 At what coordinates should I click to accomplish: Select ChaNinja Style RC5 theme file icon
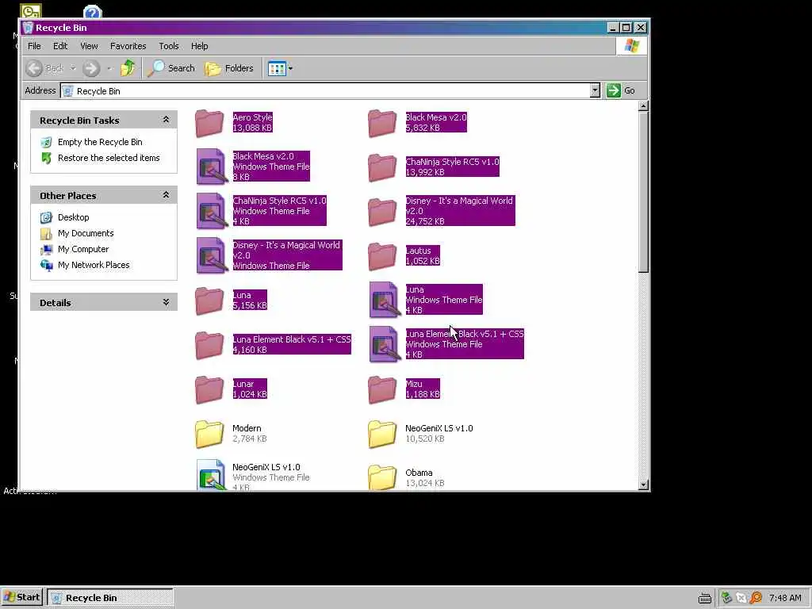click(211, 211)
